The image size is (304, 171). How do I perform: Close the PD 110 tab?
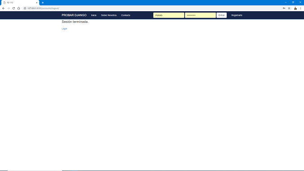36,3
